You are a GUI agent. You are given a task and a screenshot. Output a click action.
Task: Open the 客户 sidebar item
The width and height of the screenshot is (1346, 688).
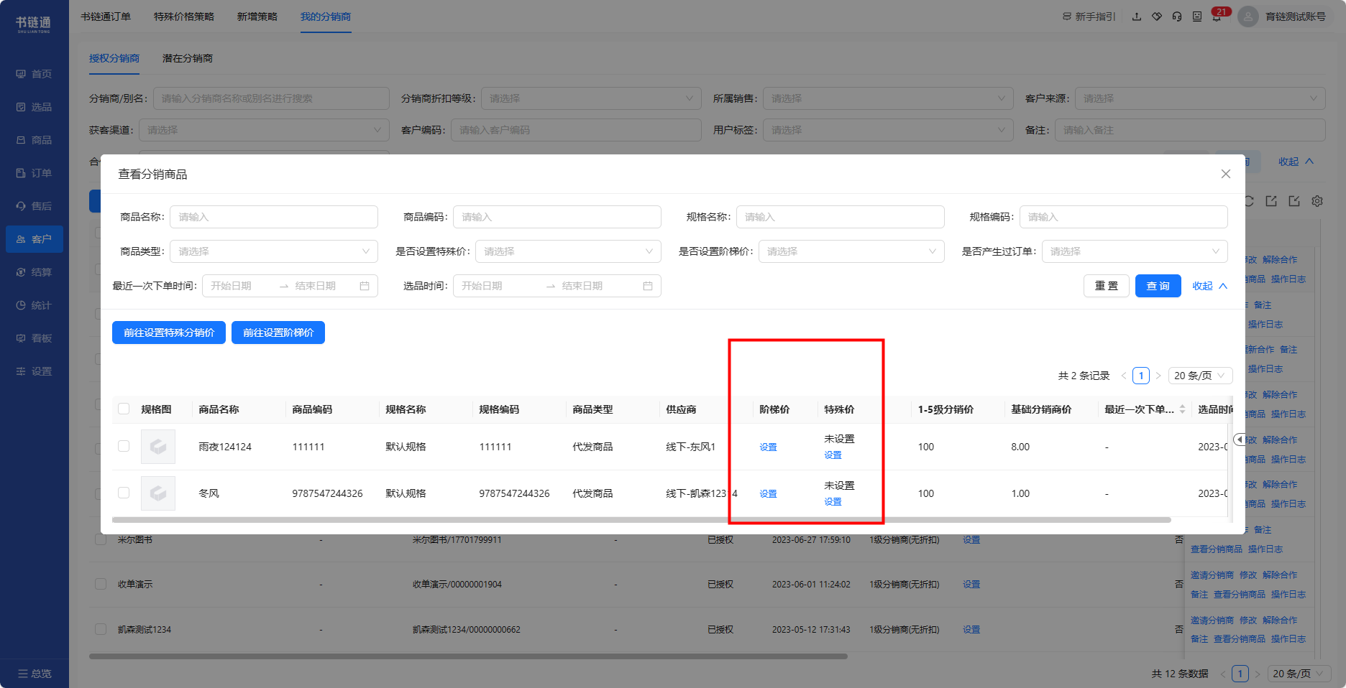click(x=34, y=239)
